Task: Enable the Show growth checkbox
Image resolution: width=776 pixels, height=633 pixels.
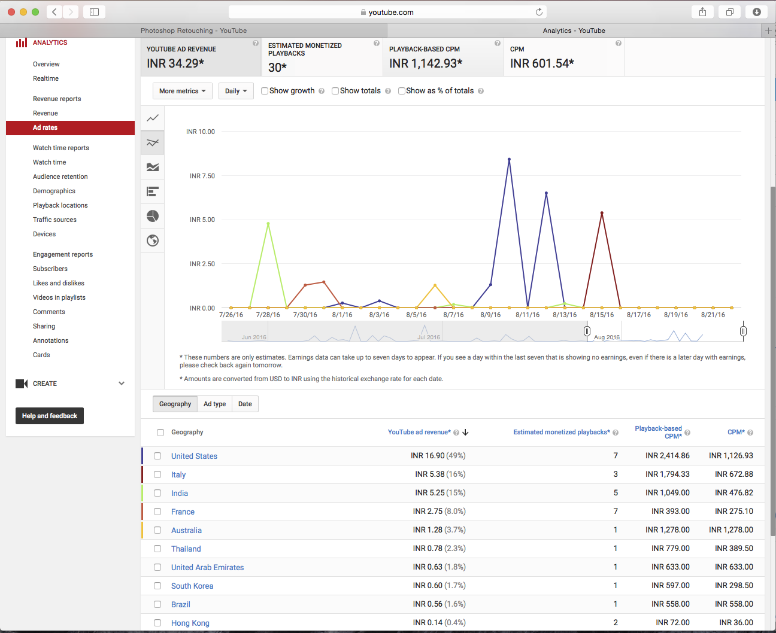Action: tap(265, 91)
